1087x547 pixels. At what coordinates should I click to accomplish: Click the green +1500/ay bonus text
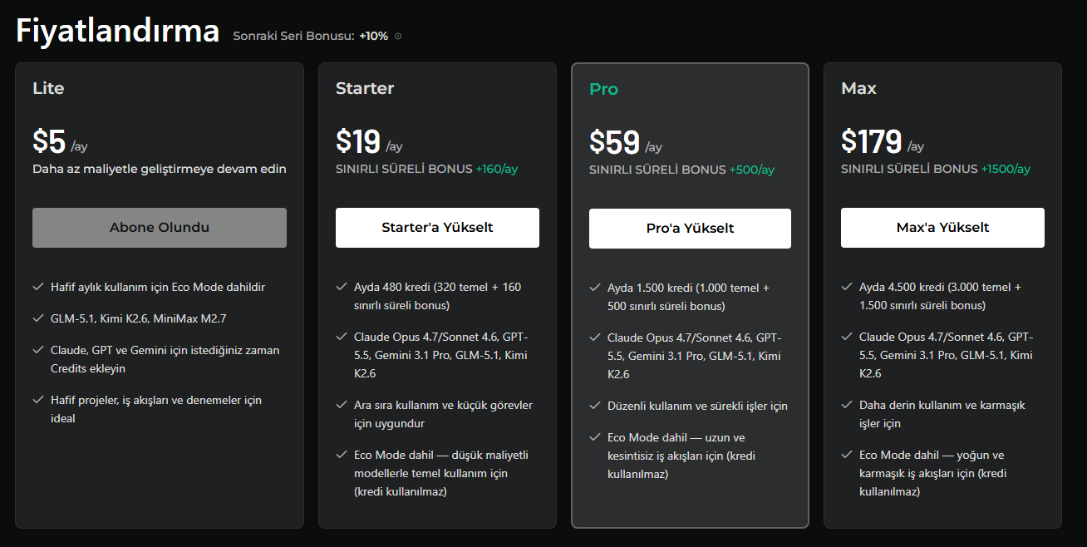[x=1006, y=169]
